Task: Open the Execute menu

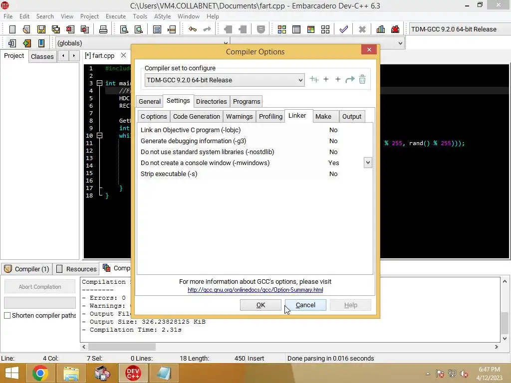Action: coord(116,16)
